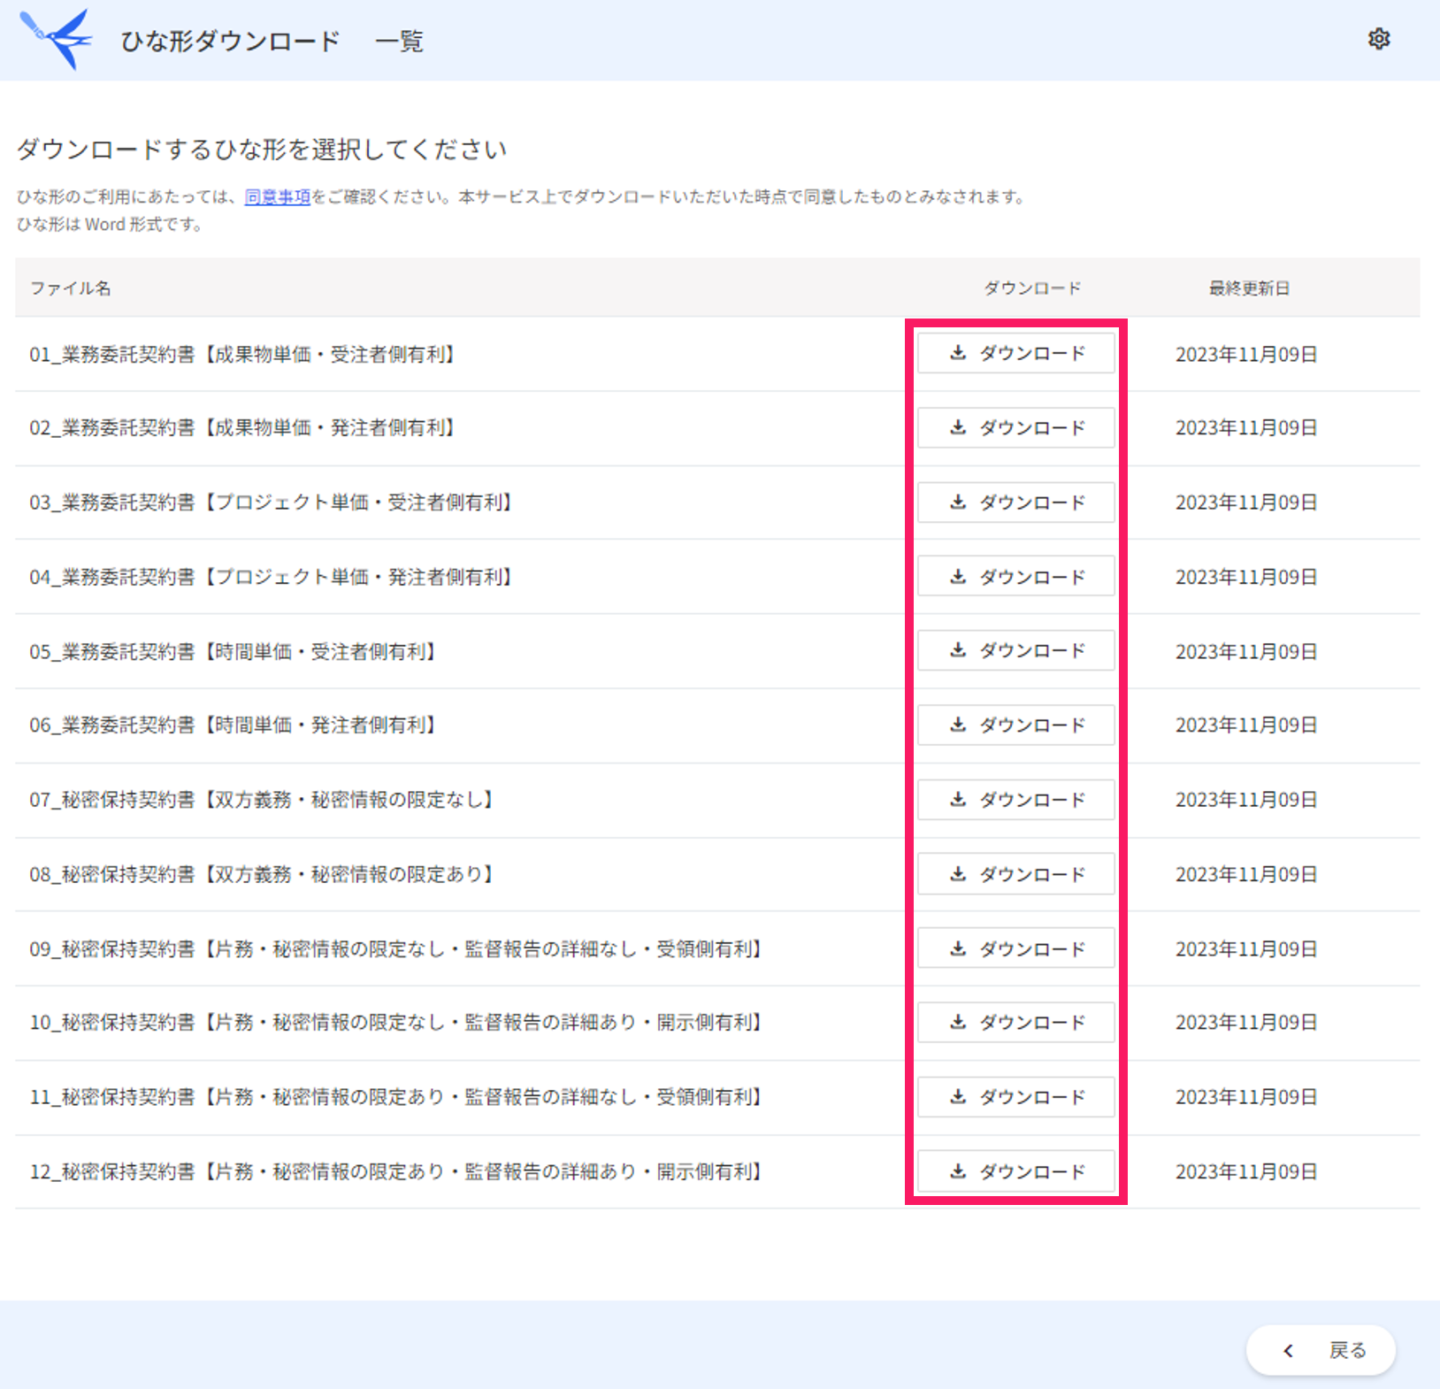Download 02_業務委託契約書 成果物単価・発注者側有利
1440x1389 pixels.
coord(1015,427)
